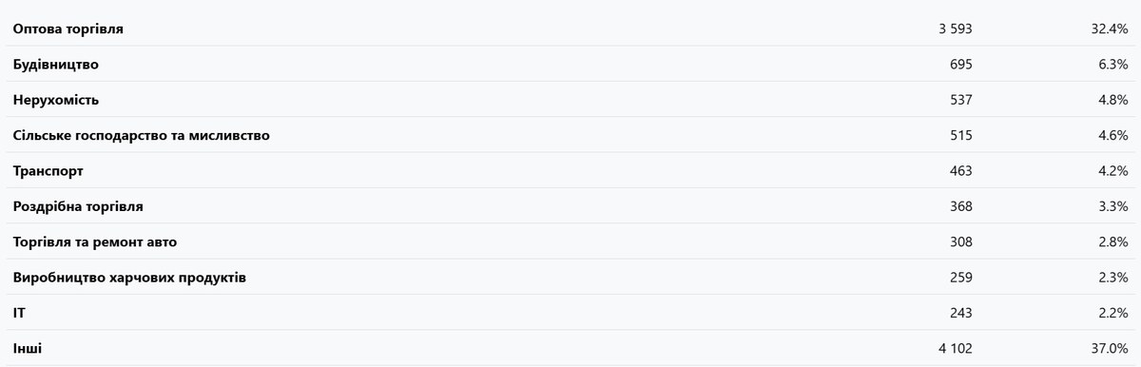Select the 2.2% percentage cell
This screenshot has width=1141, height=367.
[1113, 313]
